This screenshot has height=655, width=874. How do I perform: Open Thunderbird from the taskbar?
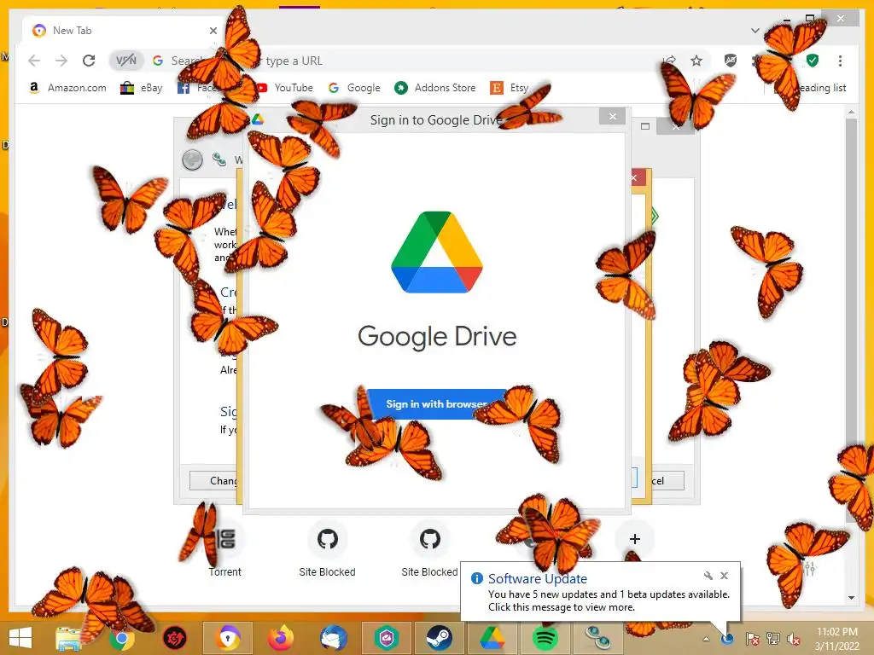(x=334, y=638)
